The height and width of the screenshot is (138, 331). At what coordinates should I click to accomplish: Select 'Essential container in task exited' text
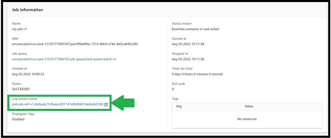pos(196,29)
